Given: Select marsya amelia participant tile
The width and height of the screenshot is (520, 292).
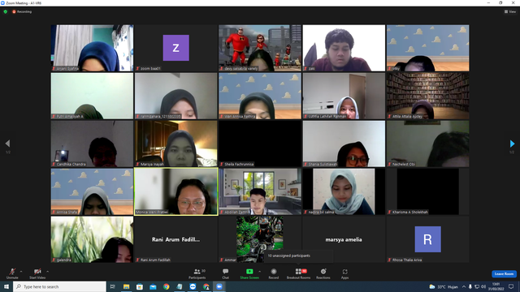Looking at the screenshot, I should tap(344, 239).
